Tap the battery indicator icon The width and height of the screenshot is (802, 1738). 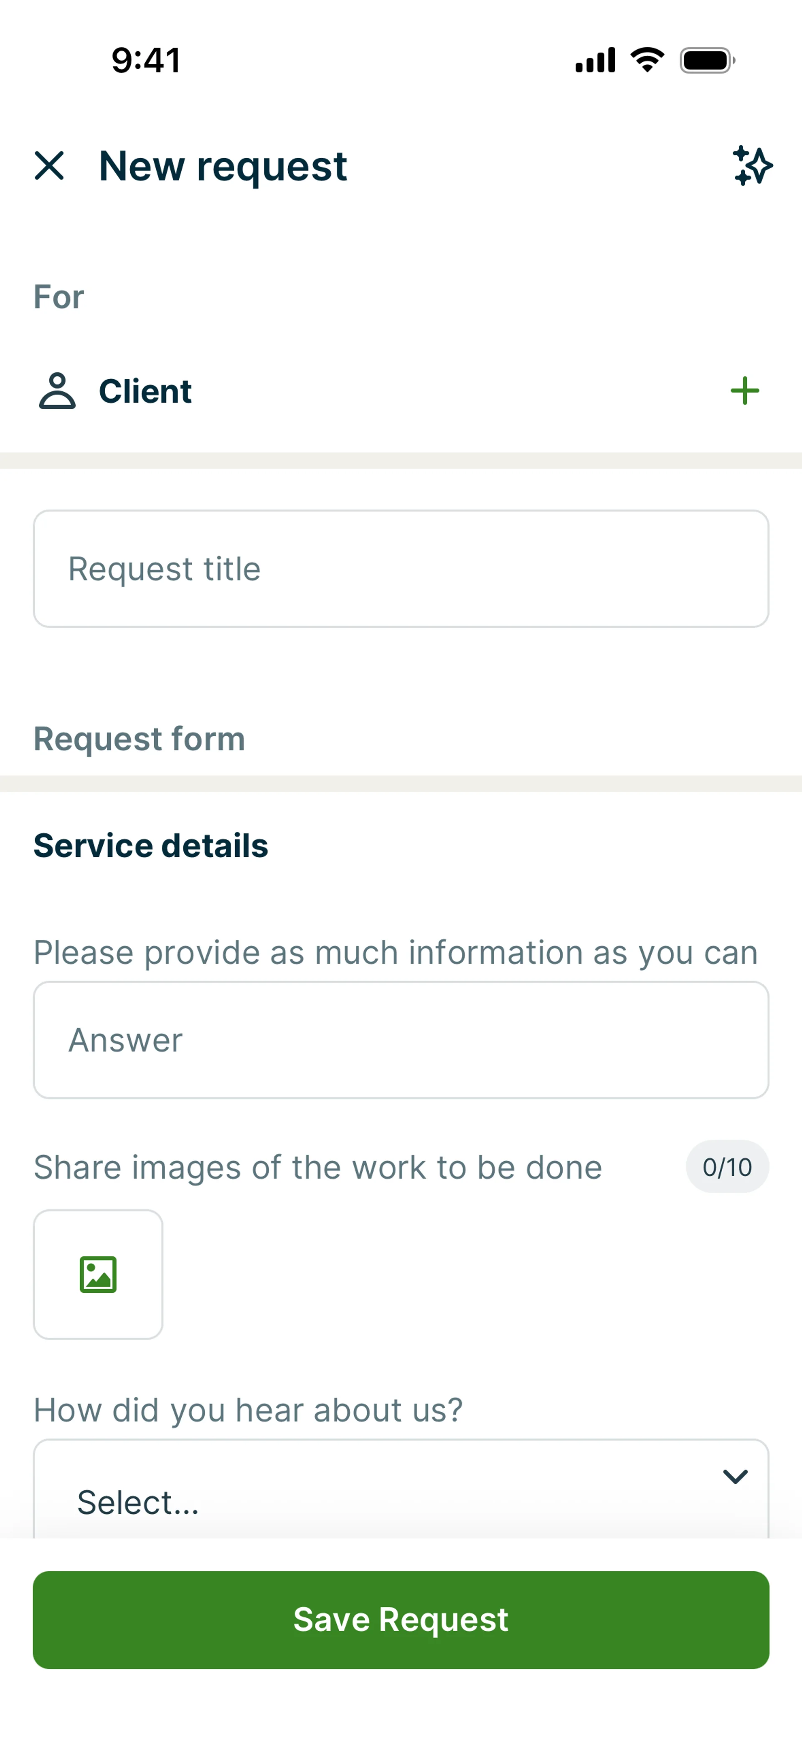coord(707,60)
